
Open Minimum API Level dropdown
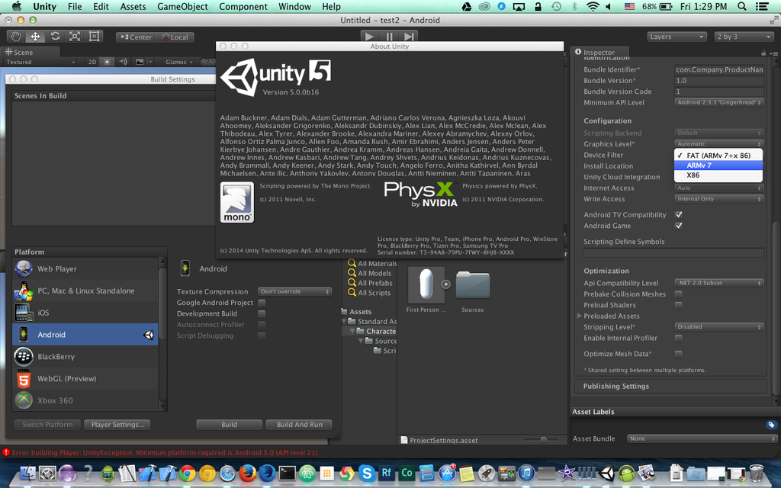tap(718, 103)
